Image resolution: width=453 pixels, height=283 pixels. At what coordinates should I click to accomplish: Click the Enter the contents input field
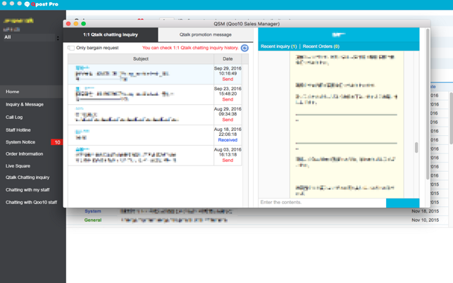pyautogui.click(x=322, y=203)
